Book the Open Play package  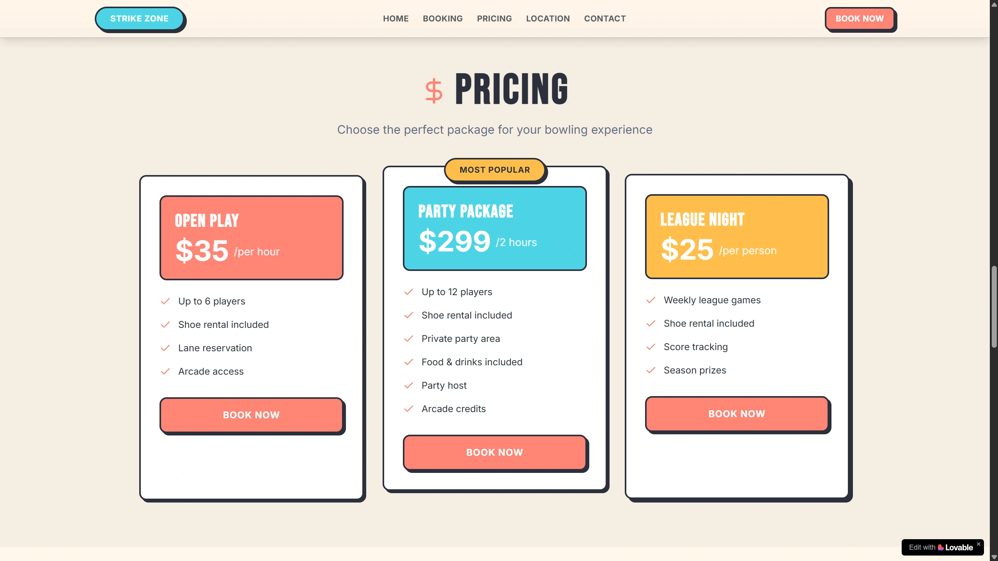(251, 415)
